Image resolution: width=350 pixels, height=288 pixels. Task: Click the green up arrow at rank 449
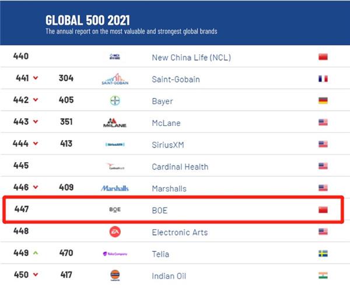coord(36,254)
